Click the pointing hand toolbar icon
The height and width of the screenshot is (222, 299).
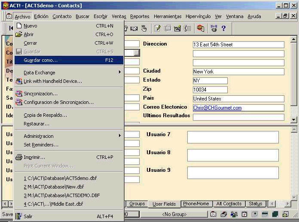click(x=144, y=28)
